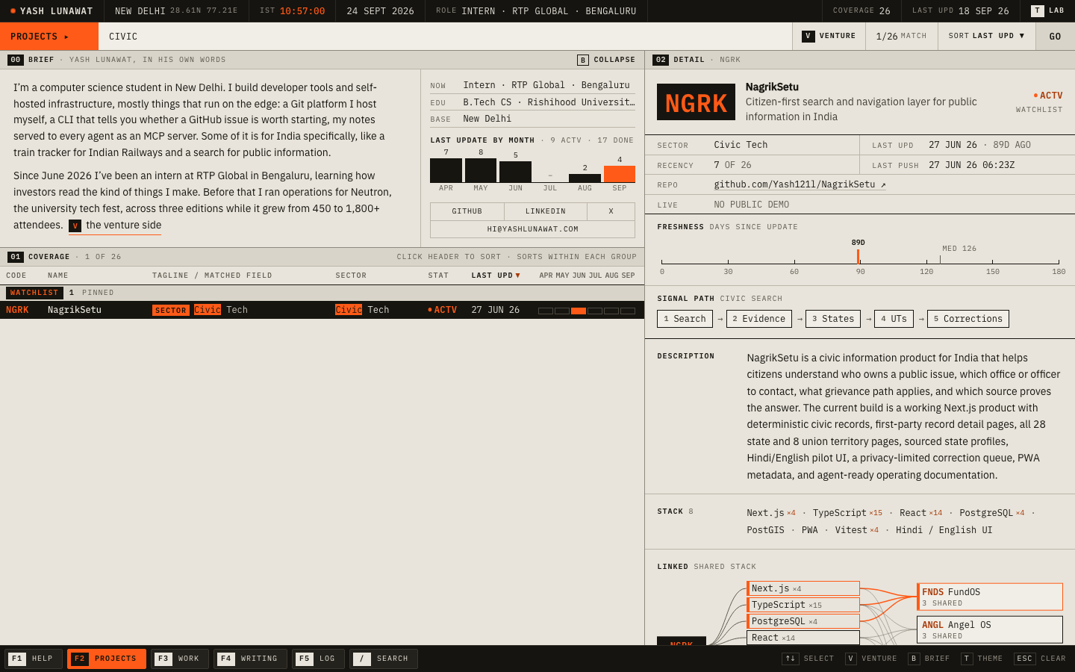Select the TypeScript node in linked graph
The width and height of the screenshot is (1075, 672).
click(x=803, y=605)
